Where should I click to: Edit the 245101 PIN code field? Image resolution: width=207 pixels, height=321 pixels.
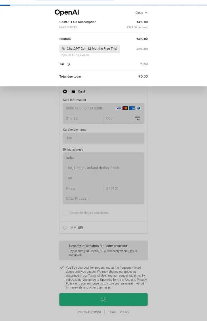pyautogui.click(x=124, y=188)
